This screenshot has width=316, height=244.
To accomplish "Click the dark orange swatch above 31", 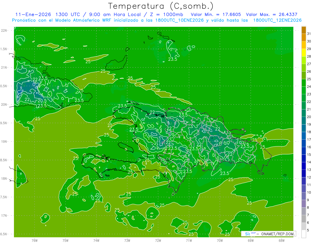I will click(304, 30).
